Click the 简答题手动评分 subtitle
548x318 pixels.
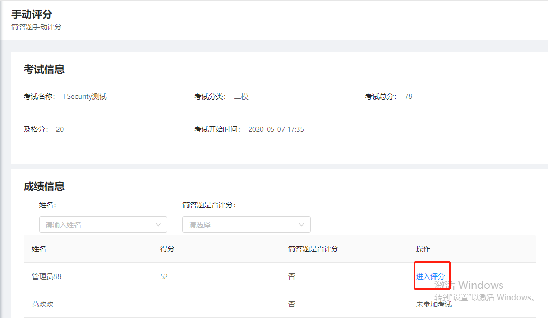click(36, 27)
